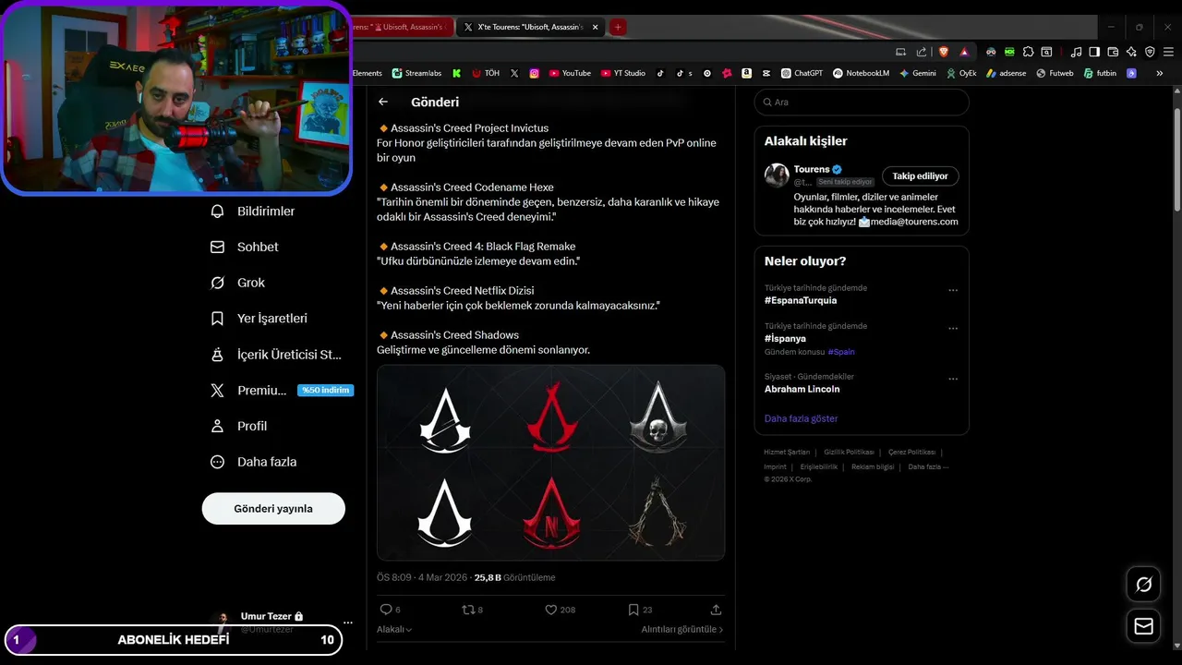This screenshot has height=665, width=1182.
Task: Open more options for #İspanya trend
Action: point(953,328)
